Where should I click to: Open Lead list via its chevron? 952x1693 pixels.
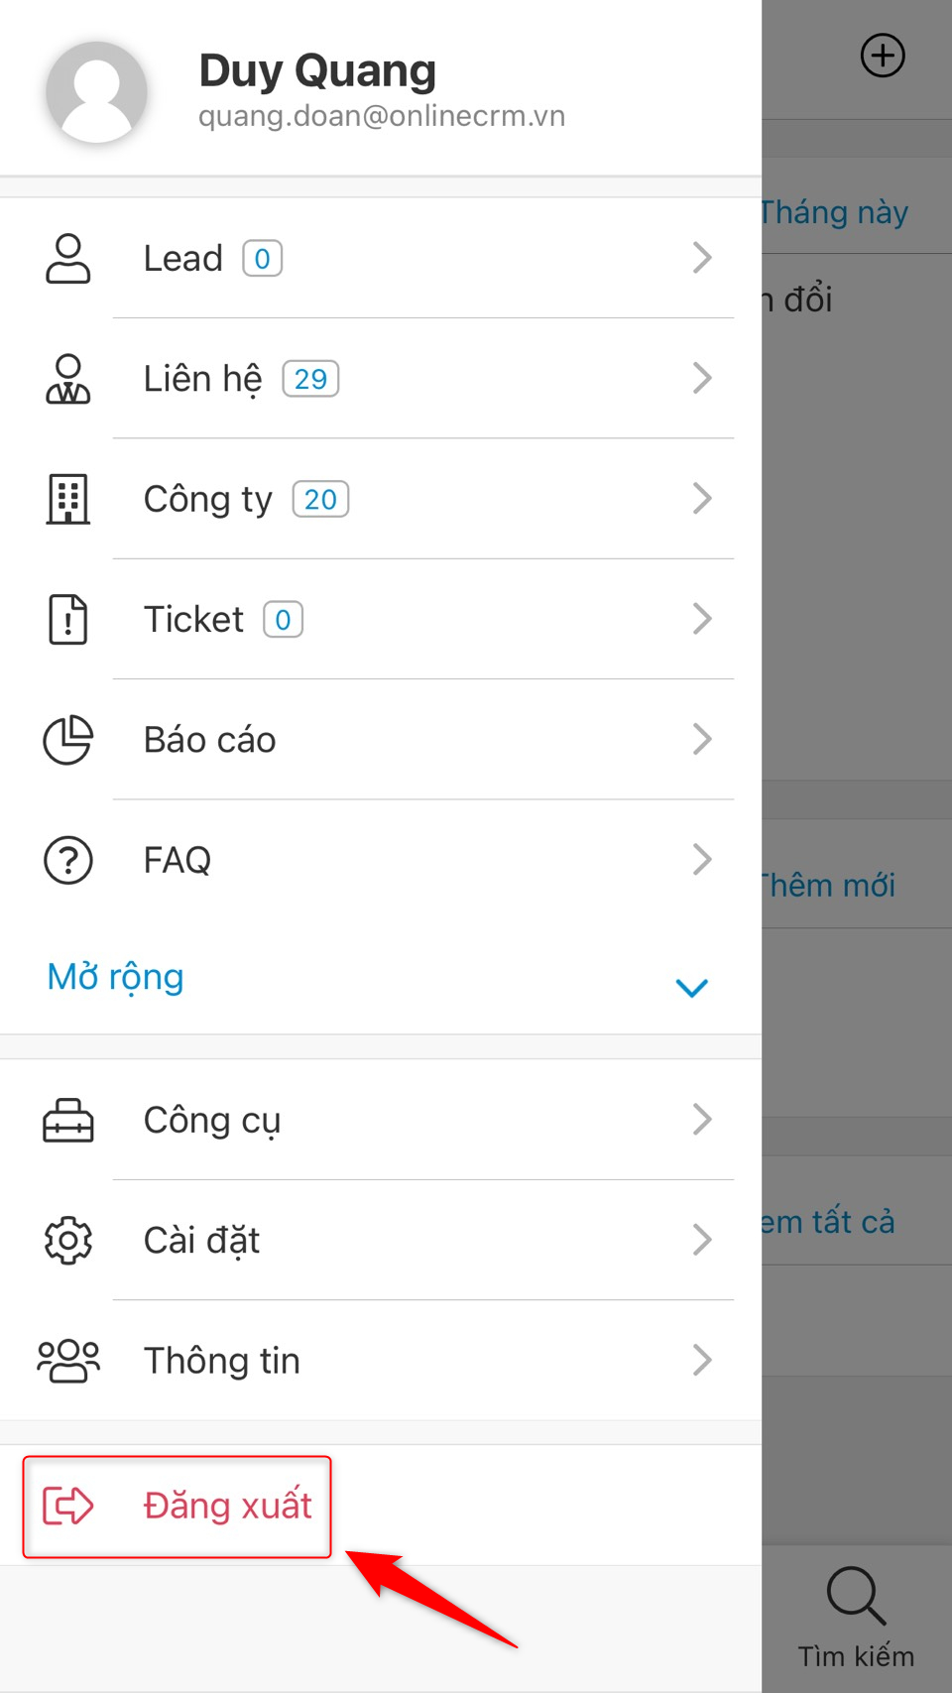[x=702, y=258]
